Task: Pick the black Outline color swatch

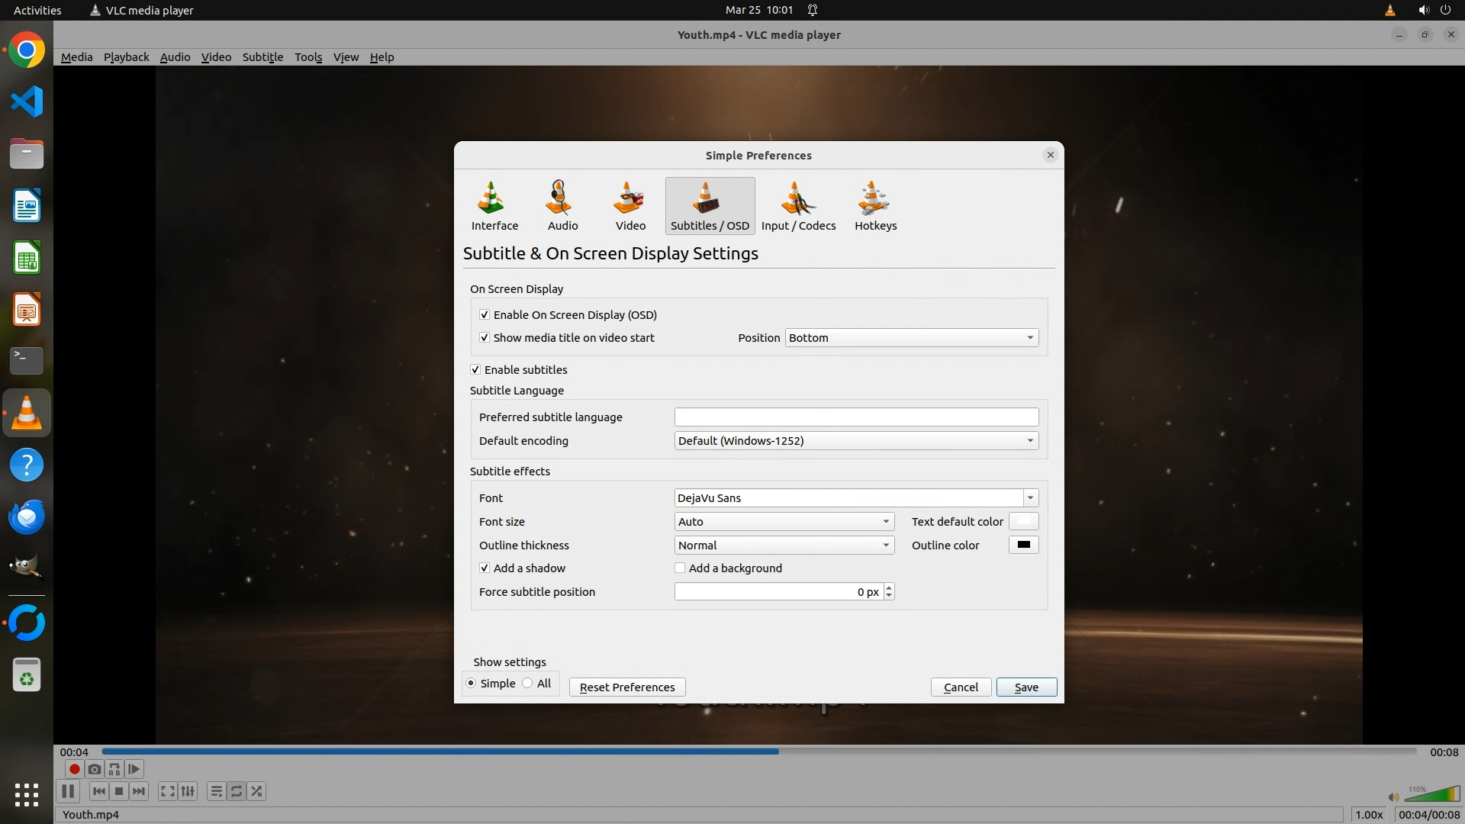Action: tap(1023, 545)
